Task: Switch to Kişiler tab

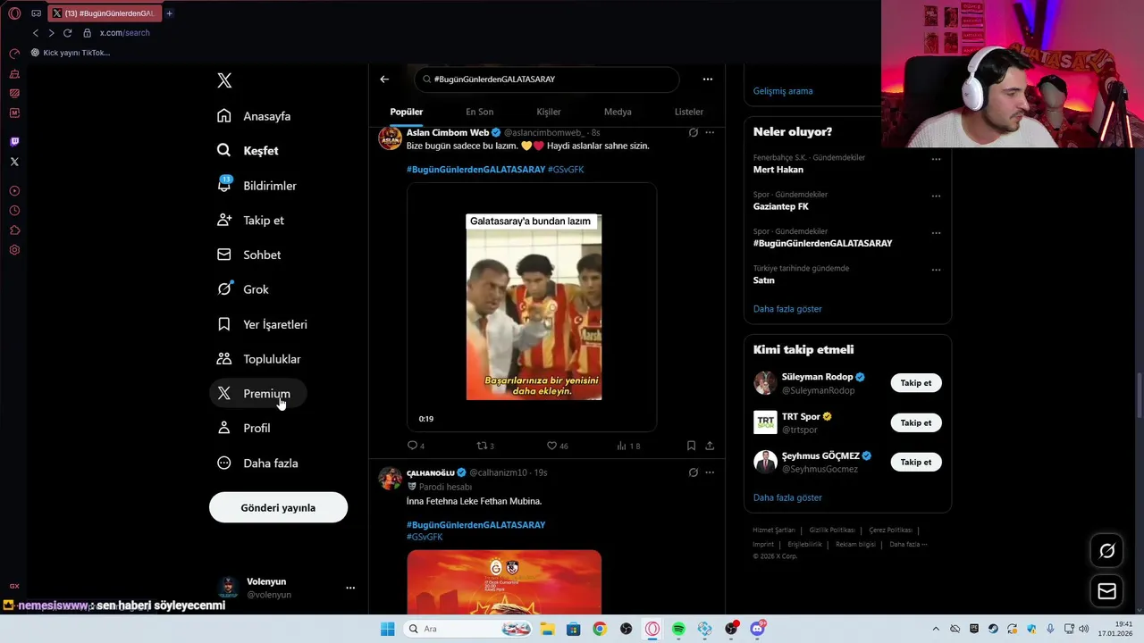Action: tap(549, 112)
